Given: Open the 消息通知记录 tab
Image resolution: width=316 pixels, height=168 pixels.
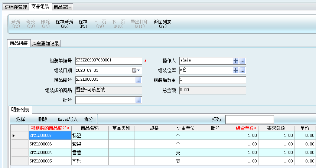Looking at the screenshot, I should (45, 44).
